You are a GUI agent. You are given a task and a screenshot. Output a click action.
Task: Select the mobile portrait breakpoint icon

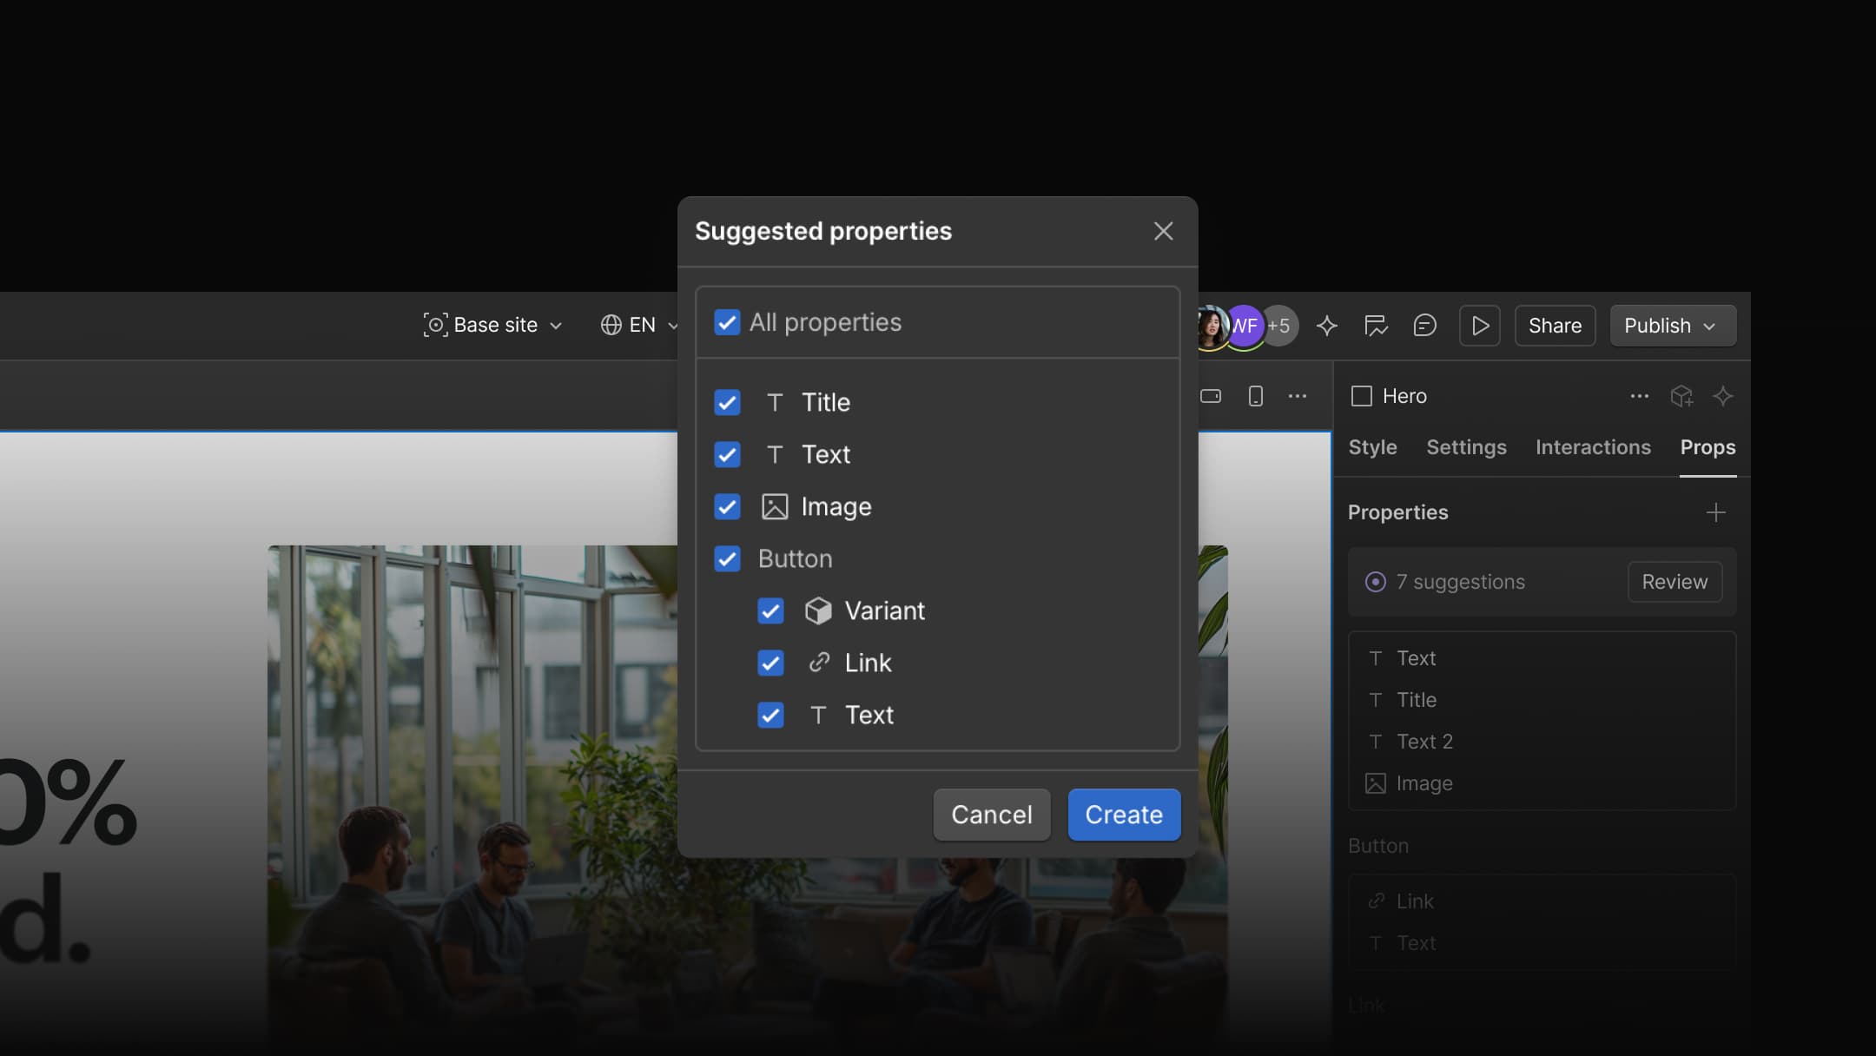(x=1255, y=396)
